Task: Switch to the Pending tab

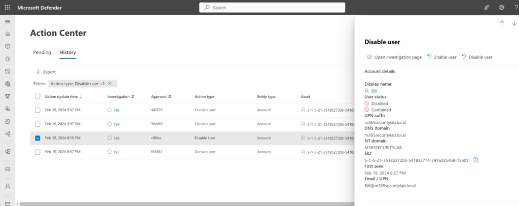Action: 42,52
